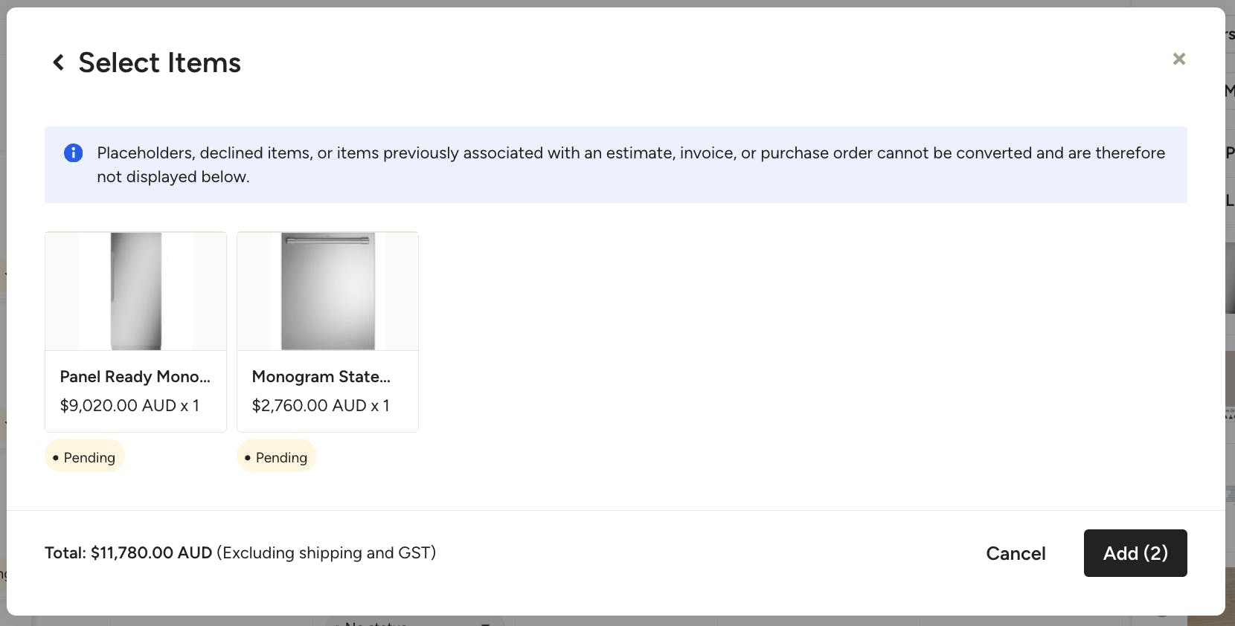Click the (Excluding shipping and GST) note
Viewport: 1235px width, 626px height.
click(327, 553)
